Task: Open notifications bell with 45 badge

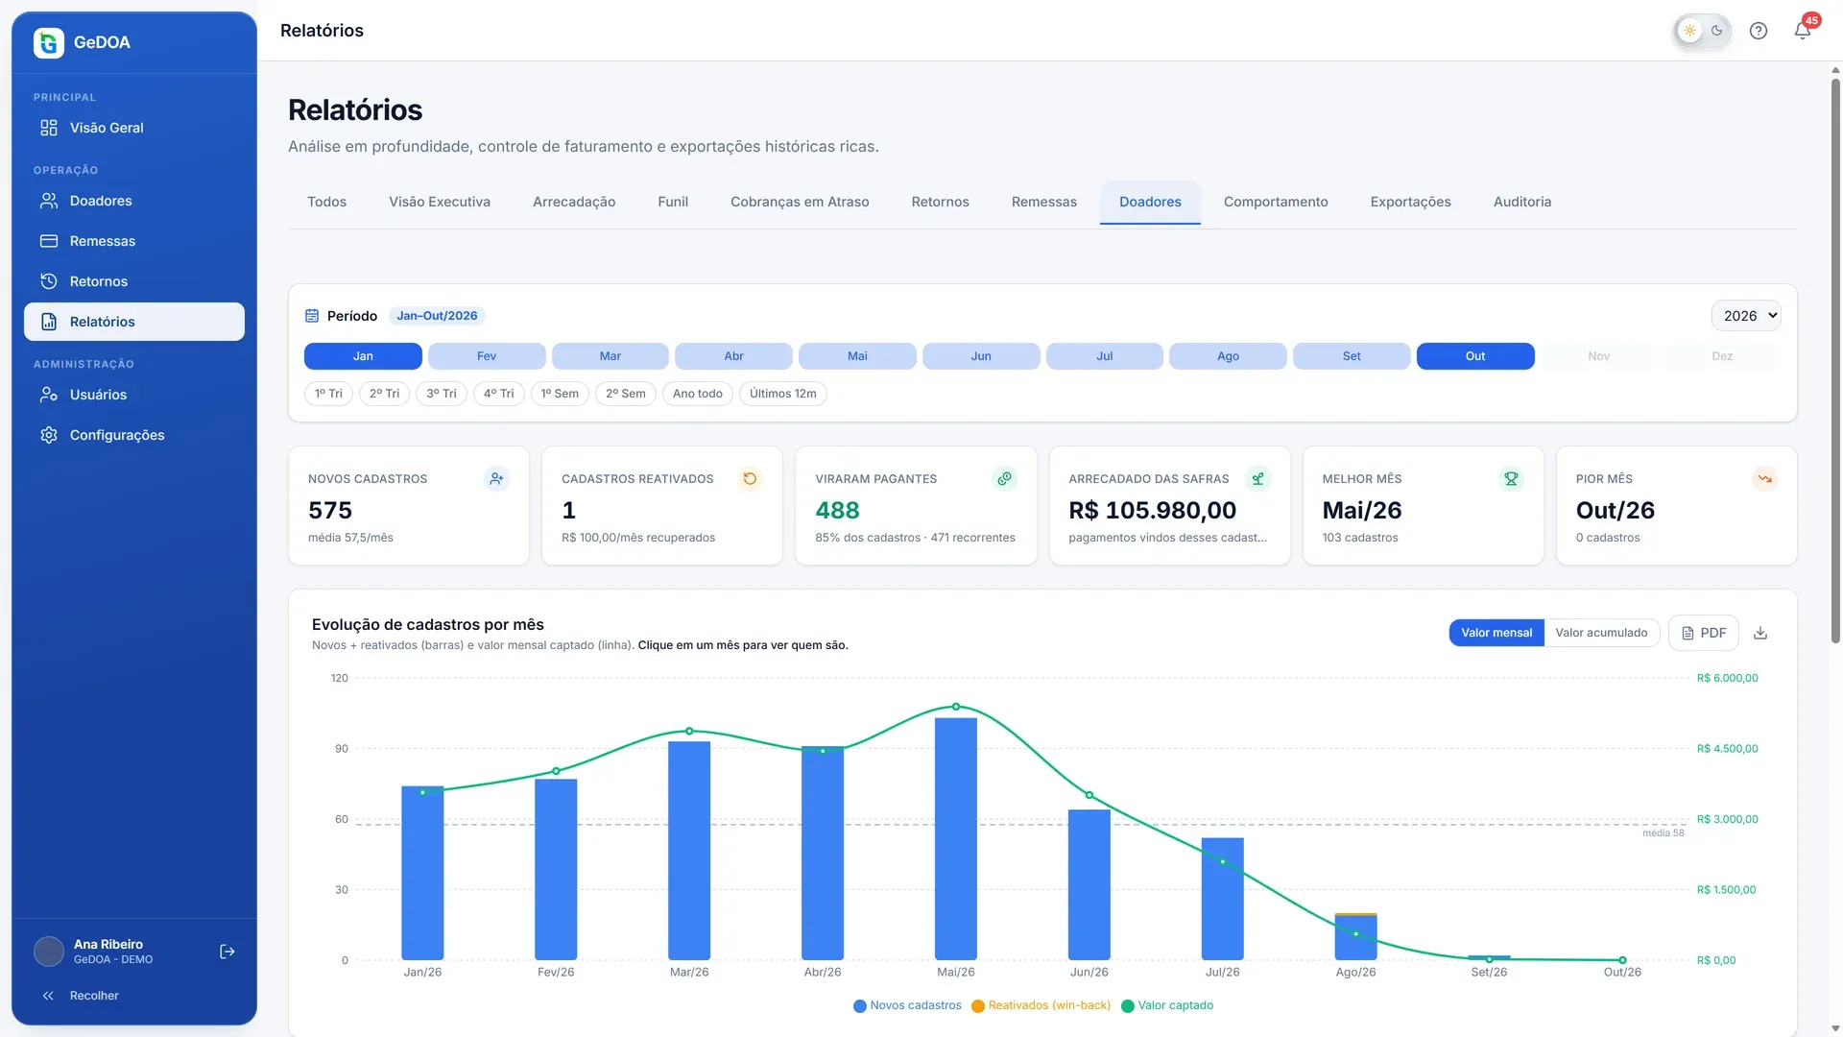Action: coord(1804,31)
